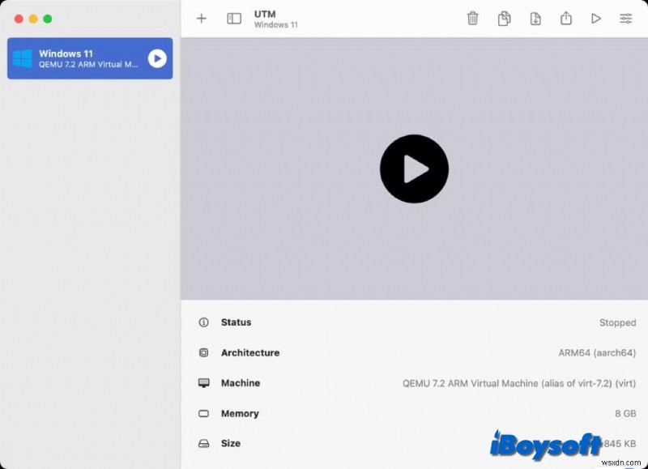
Task: Open VM settings sliders icon
Action: [625, 18]
